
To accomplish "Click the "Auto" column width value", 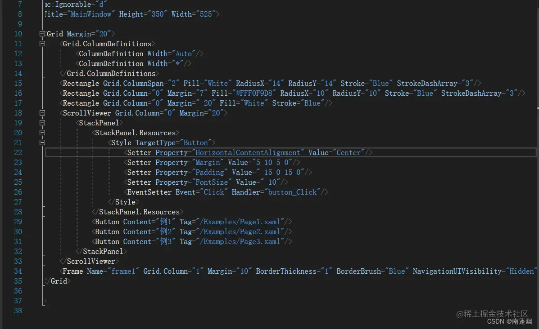I will coord(184,54).
